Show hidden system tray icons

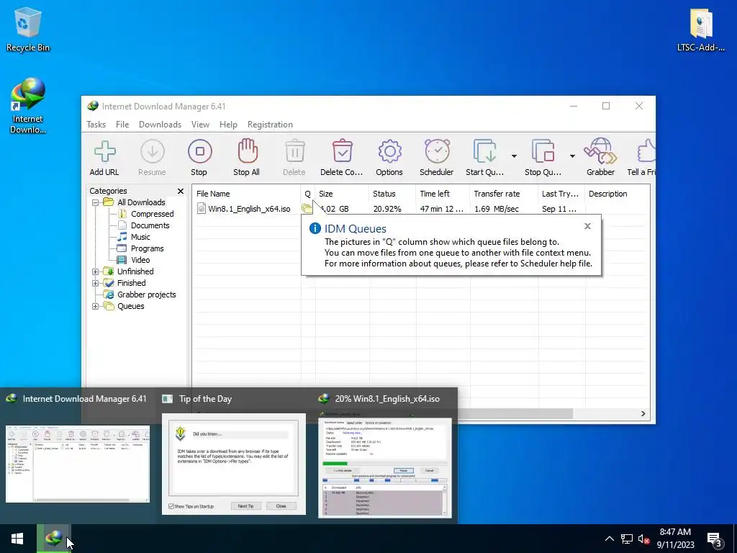[x=609, y=539]
